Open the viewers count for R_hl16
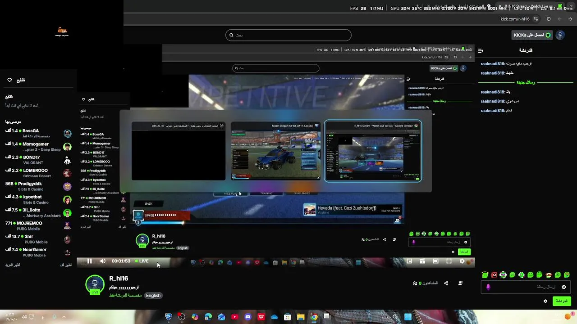577x324 pixels. tap(426, 283)
